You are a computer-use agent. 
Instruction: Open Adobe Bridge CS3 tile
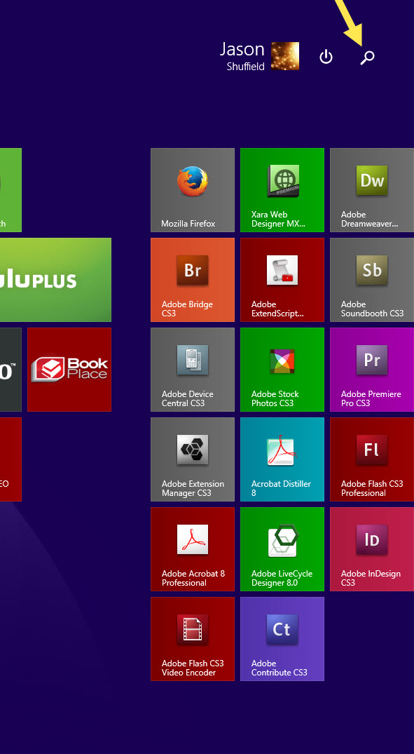pyautogui.click(x=193, y=280)
